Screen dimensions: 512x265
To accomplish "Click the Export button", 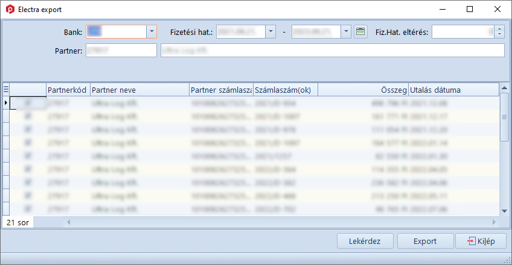I will pyautogui.click(x=425, y=241).
